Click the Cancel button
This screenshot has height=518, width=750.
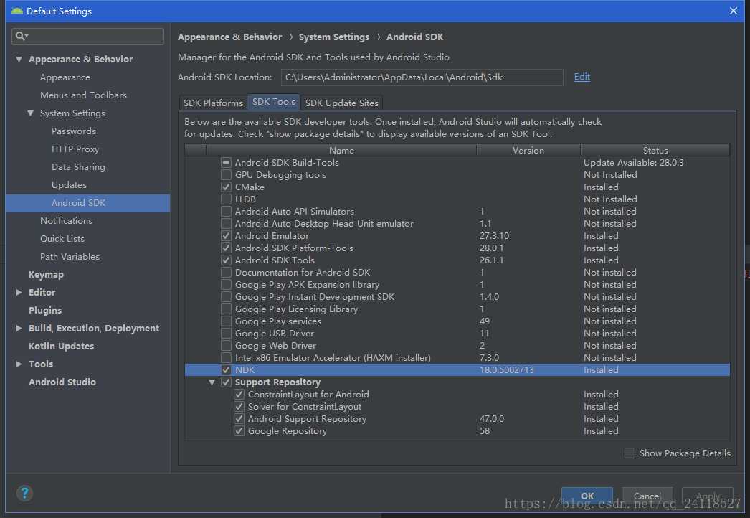click(647, 496)
